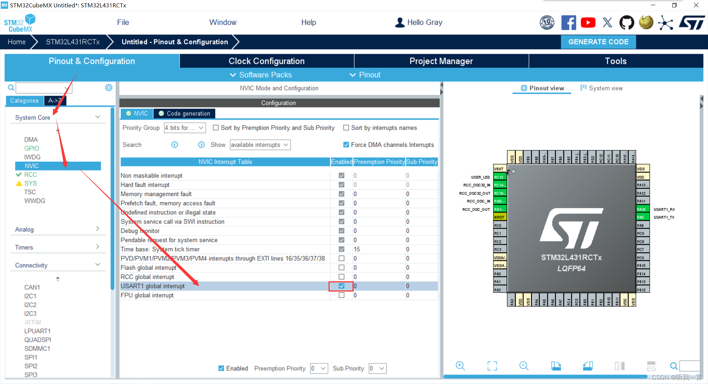Click the pin search magnifier icon
Image resolution: width=708 pixels, height=384 pixels.
[x=674, y=366]
